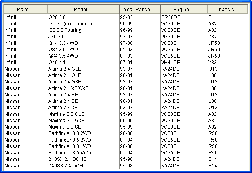Select the Pathfinder 3.5 2WD row
The height and width of the screenshot is (173, 252).
(126, 140)
